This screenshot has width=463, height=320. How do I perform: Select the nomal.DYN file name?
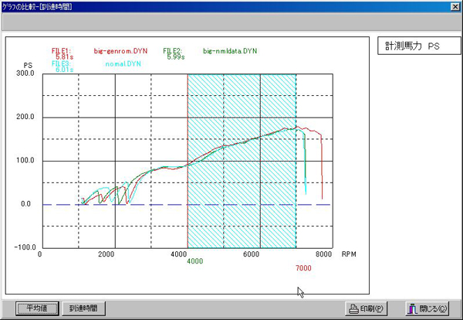(x=123, y=63)
